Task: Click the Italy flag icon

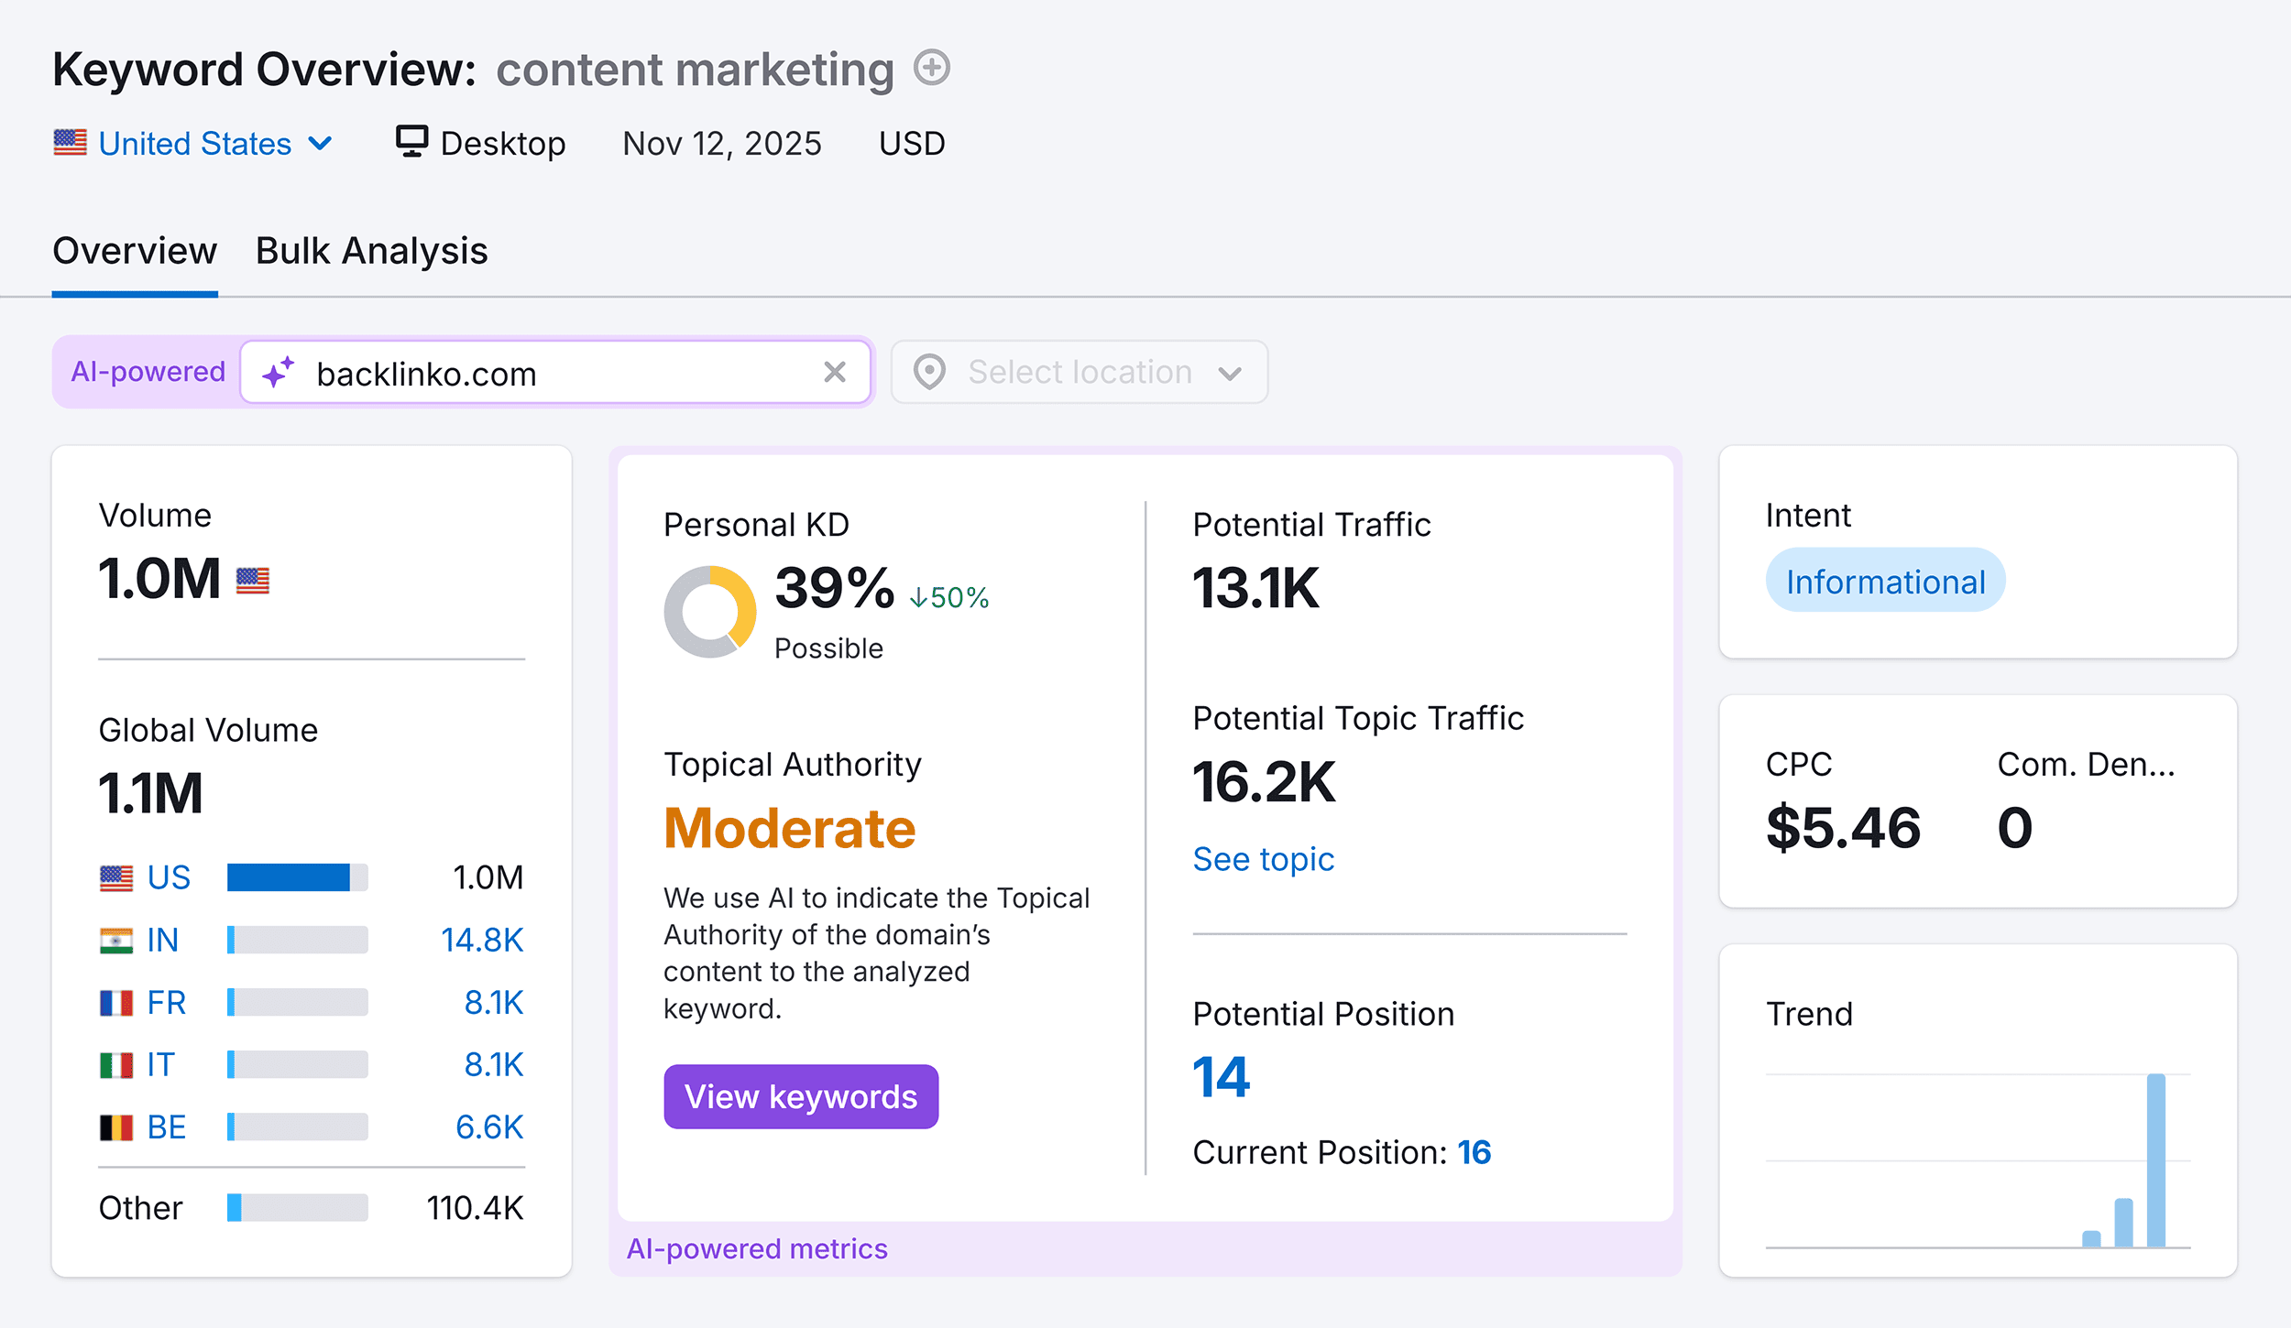Action: point(117,1064)
